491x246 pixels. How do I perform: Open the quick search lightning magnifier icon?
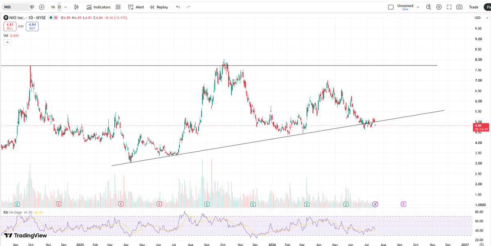429,7
